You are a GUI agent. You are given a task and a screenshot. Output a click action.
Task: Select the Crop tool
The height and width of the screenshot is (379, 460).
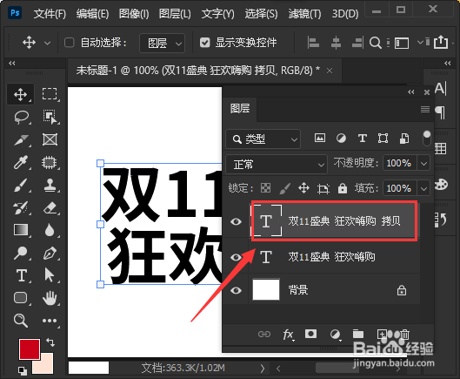coord(21,139)
